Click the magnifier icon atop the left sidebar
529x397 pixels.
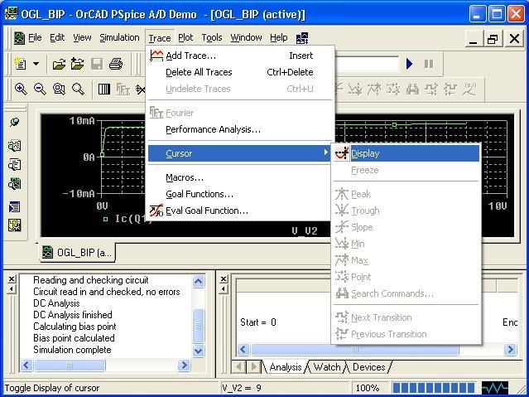click(15, 123)
